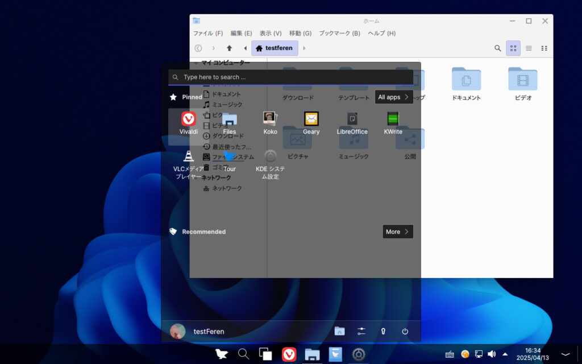Viewport: 582px width, 364px height.
Task: Open ブックマーク (B) menu in file manager
Action: tap(340, 33)
